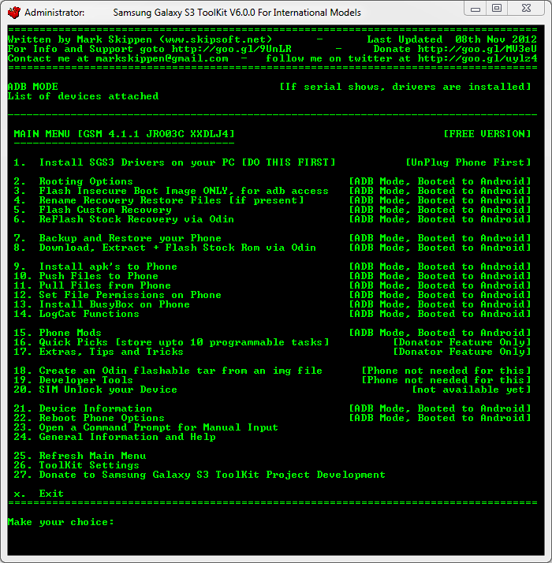Click the 'x. Exit' option
Screen dimensions: 552x563
(39, 494)
